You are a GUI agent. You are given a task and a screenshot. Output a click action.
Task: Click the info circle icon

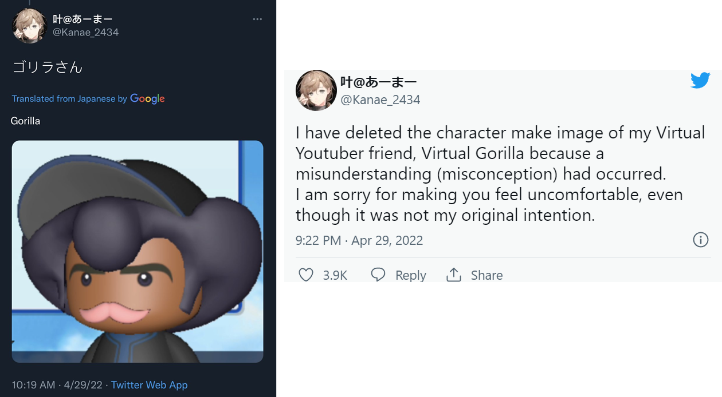pos(701,240)
